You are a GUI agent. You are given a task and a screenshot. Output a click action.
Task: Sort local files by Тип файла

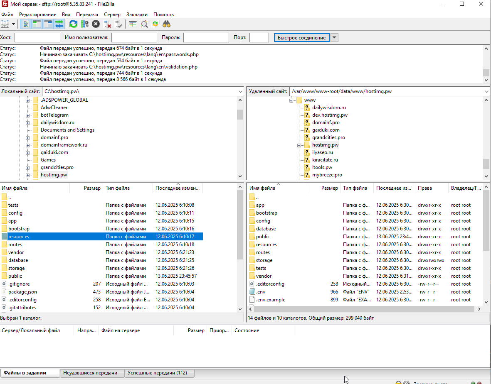coord(128,188)
